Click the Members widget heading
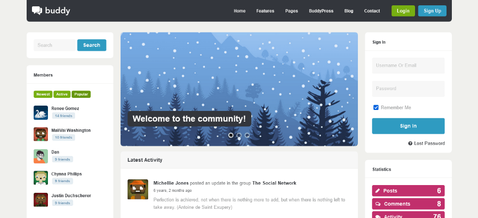 [x=43, y=75]
